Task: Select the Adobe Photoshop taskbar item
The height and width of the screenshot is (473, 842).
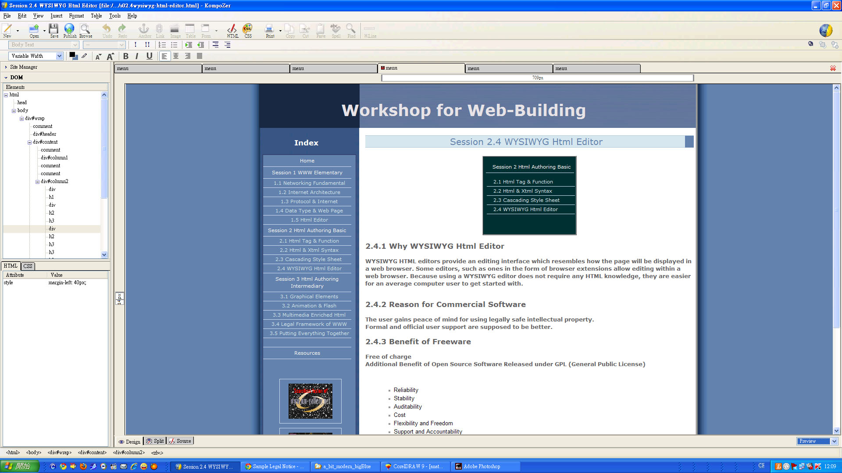Action: (485, 466)
